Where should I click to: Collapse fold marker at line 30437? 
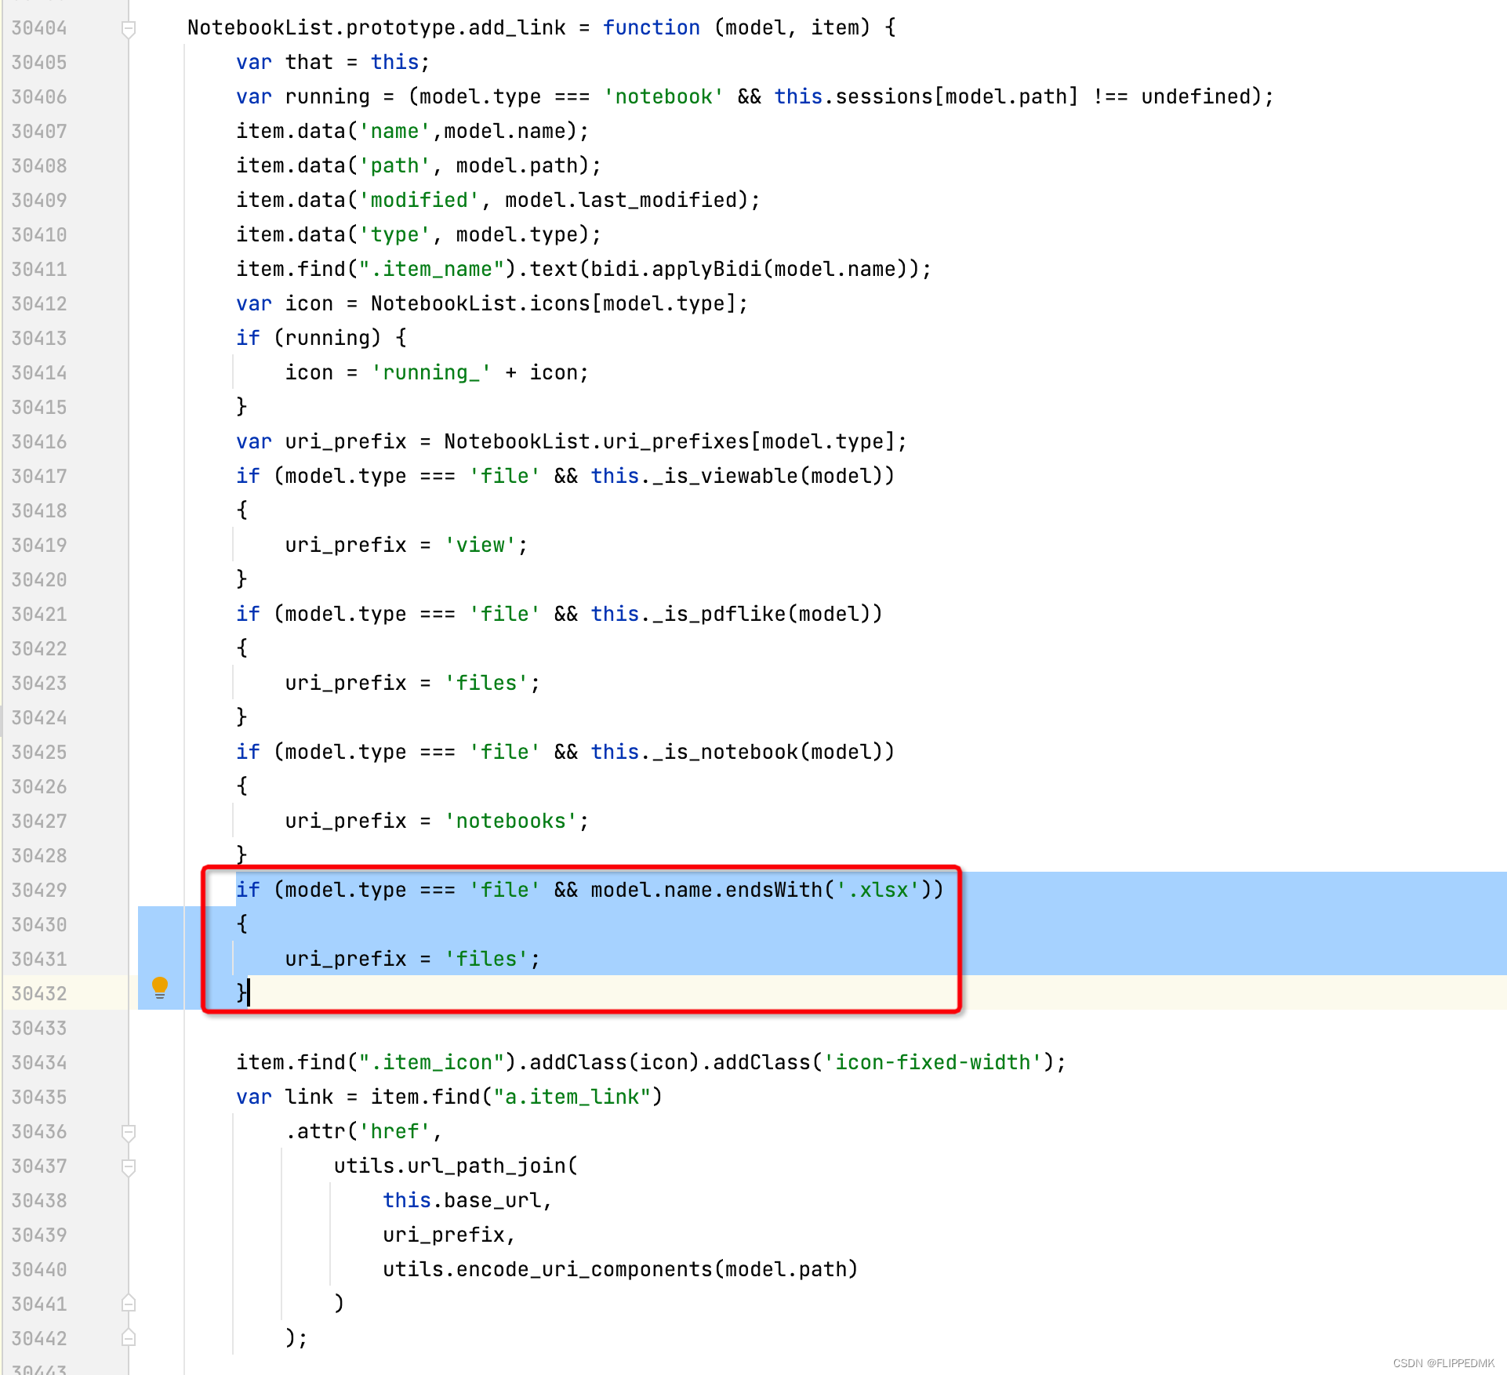pos(129,1166)
